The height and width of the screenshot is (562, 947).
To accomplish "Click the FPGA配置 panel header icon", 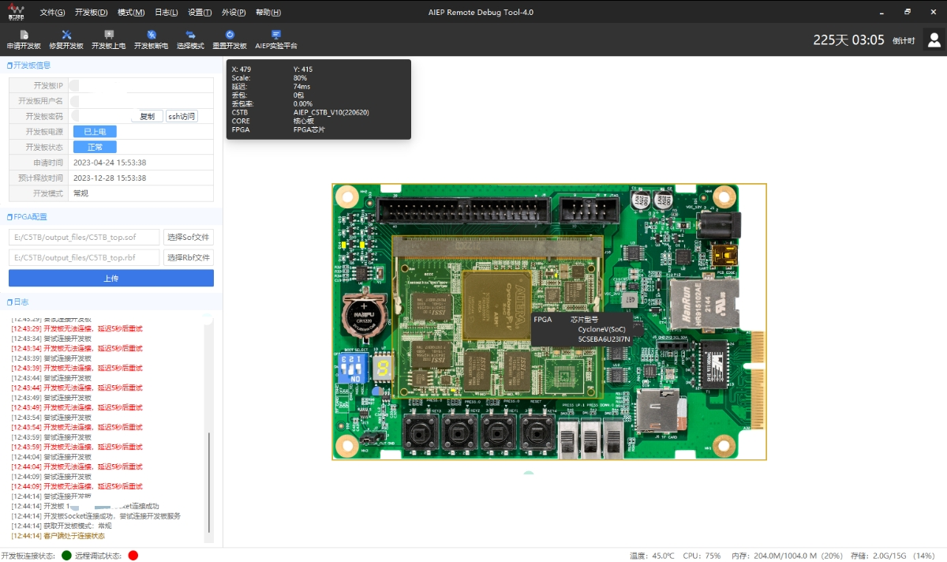I will 9,217.
